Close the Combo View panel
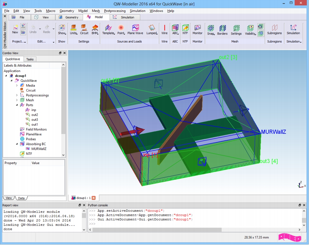Image resolution: width=309 pixels, height=245 pixels. point(65,53)
